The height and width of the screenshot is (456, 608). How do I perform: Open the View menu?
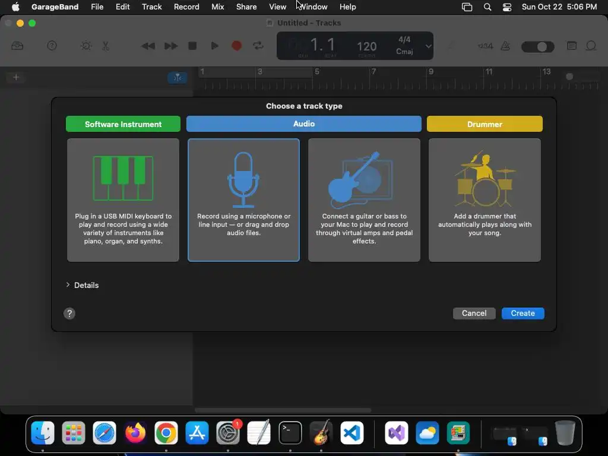click(x=278, y=7)
